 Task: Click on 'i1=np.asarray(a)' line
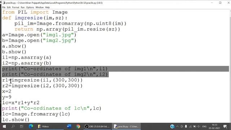(27, 57)
